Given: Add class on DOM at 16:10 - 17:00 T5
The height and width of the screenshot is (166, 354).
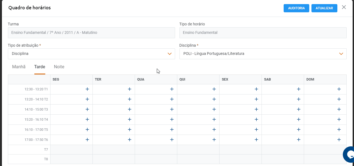Looking at the screenshot, I should pyautogui.click(x=339, y=129).
